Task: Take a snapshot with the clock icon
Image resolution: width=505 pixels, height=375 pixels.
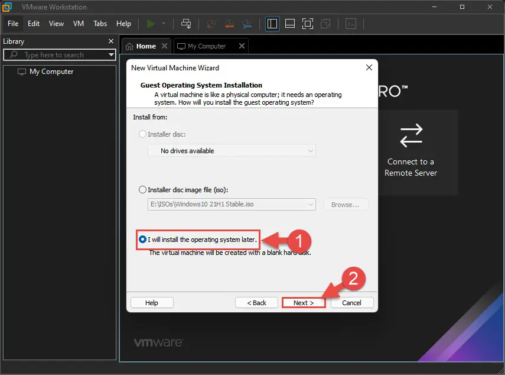Action: (x=211, y=24)
